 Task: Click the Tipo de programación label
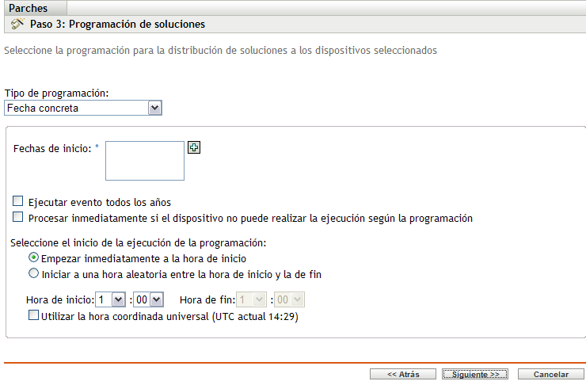point(56,93)
